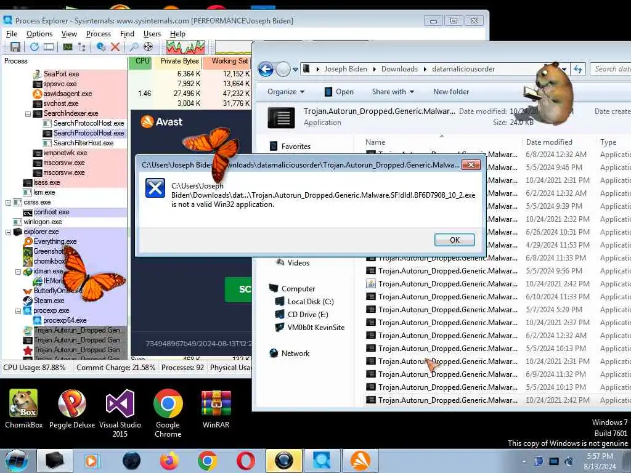Click the Open button in Explorer toolbar
This screenshot has height=473, width=631.
340,92
